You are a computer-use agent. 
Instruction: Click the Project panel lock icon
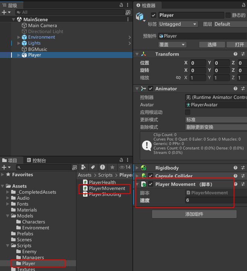coord(121,160)
